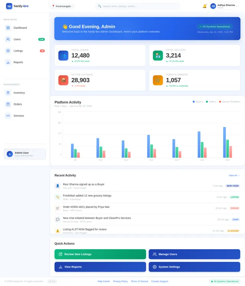Click the ORDER tag
Screen dimensions: 245x286
coord(235,208)
